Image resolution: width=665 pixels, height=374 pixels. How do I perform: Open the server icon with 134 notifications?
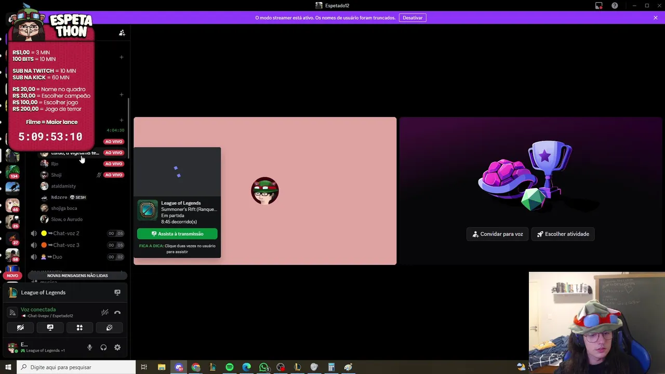click(x=12, y=171)
